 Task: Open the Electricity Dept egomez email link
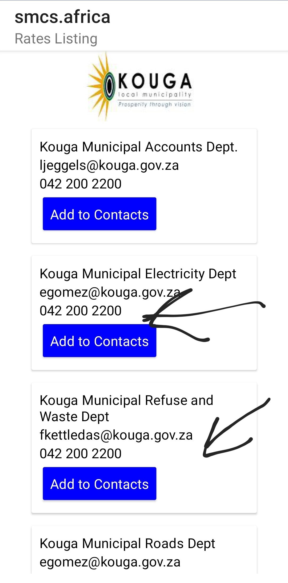[110, 292]
